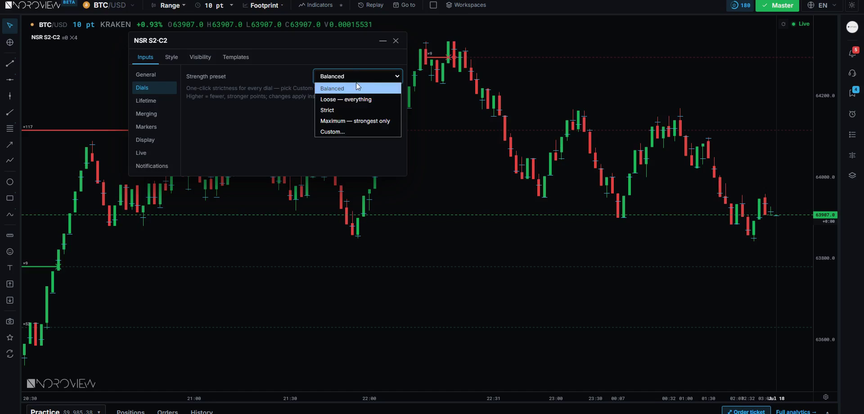Select the rectangle shape tool

[x=10, y=198]
